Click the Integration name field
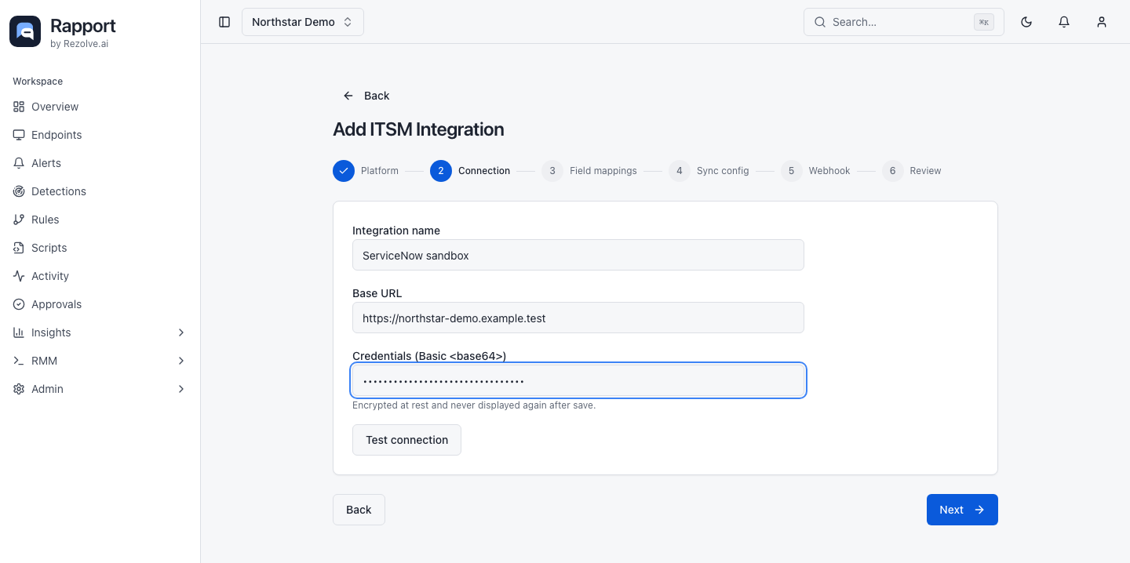 [x=578, y=255]
